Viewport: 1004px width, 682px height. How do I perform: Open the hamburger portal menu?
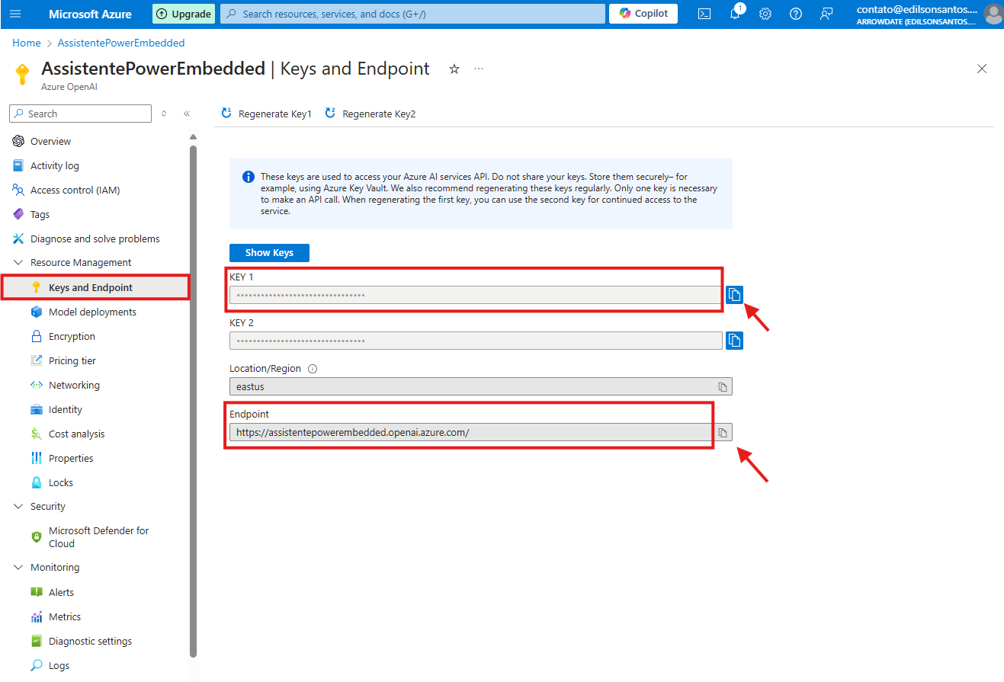(x=15, y=14)
